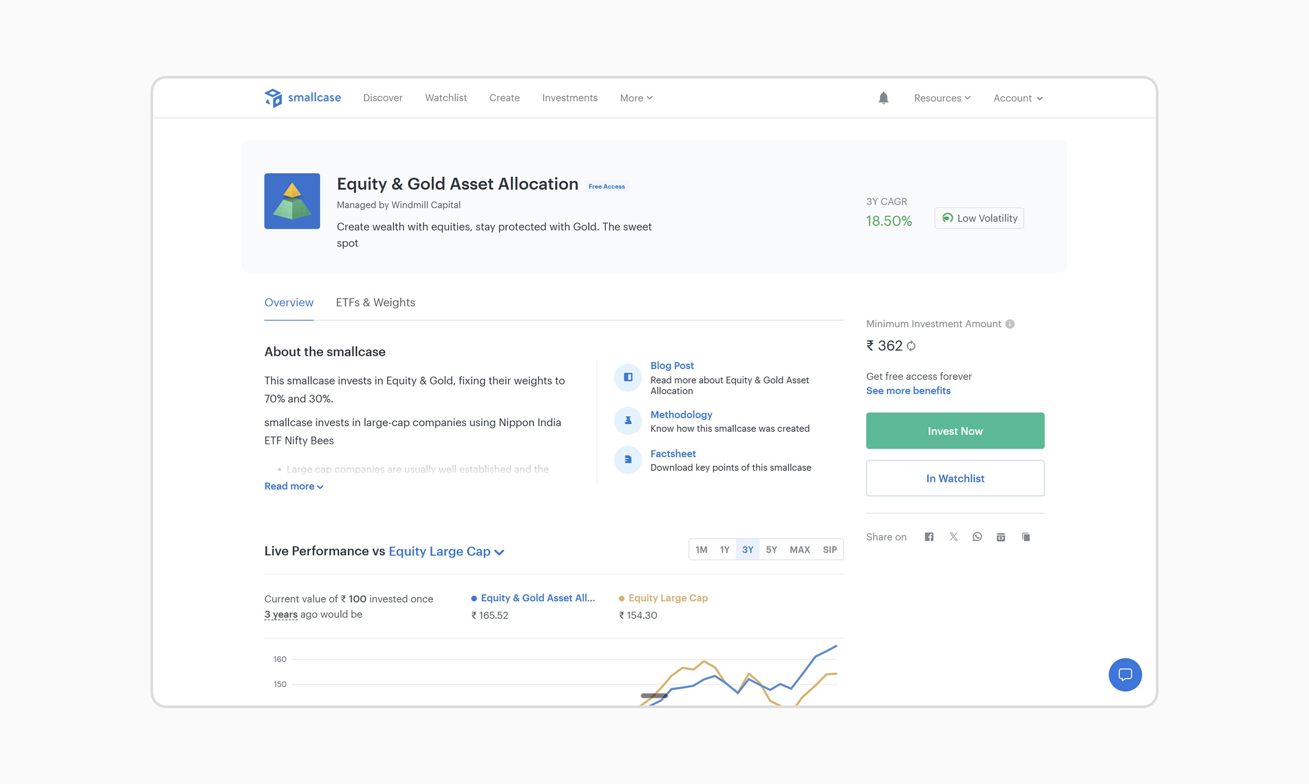
Task: Go to Watchlist in the navbar
Action: point(446,98)
